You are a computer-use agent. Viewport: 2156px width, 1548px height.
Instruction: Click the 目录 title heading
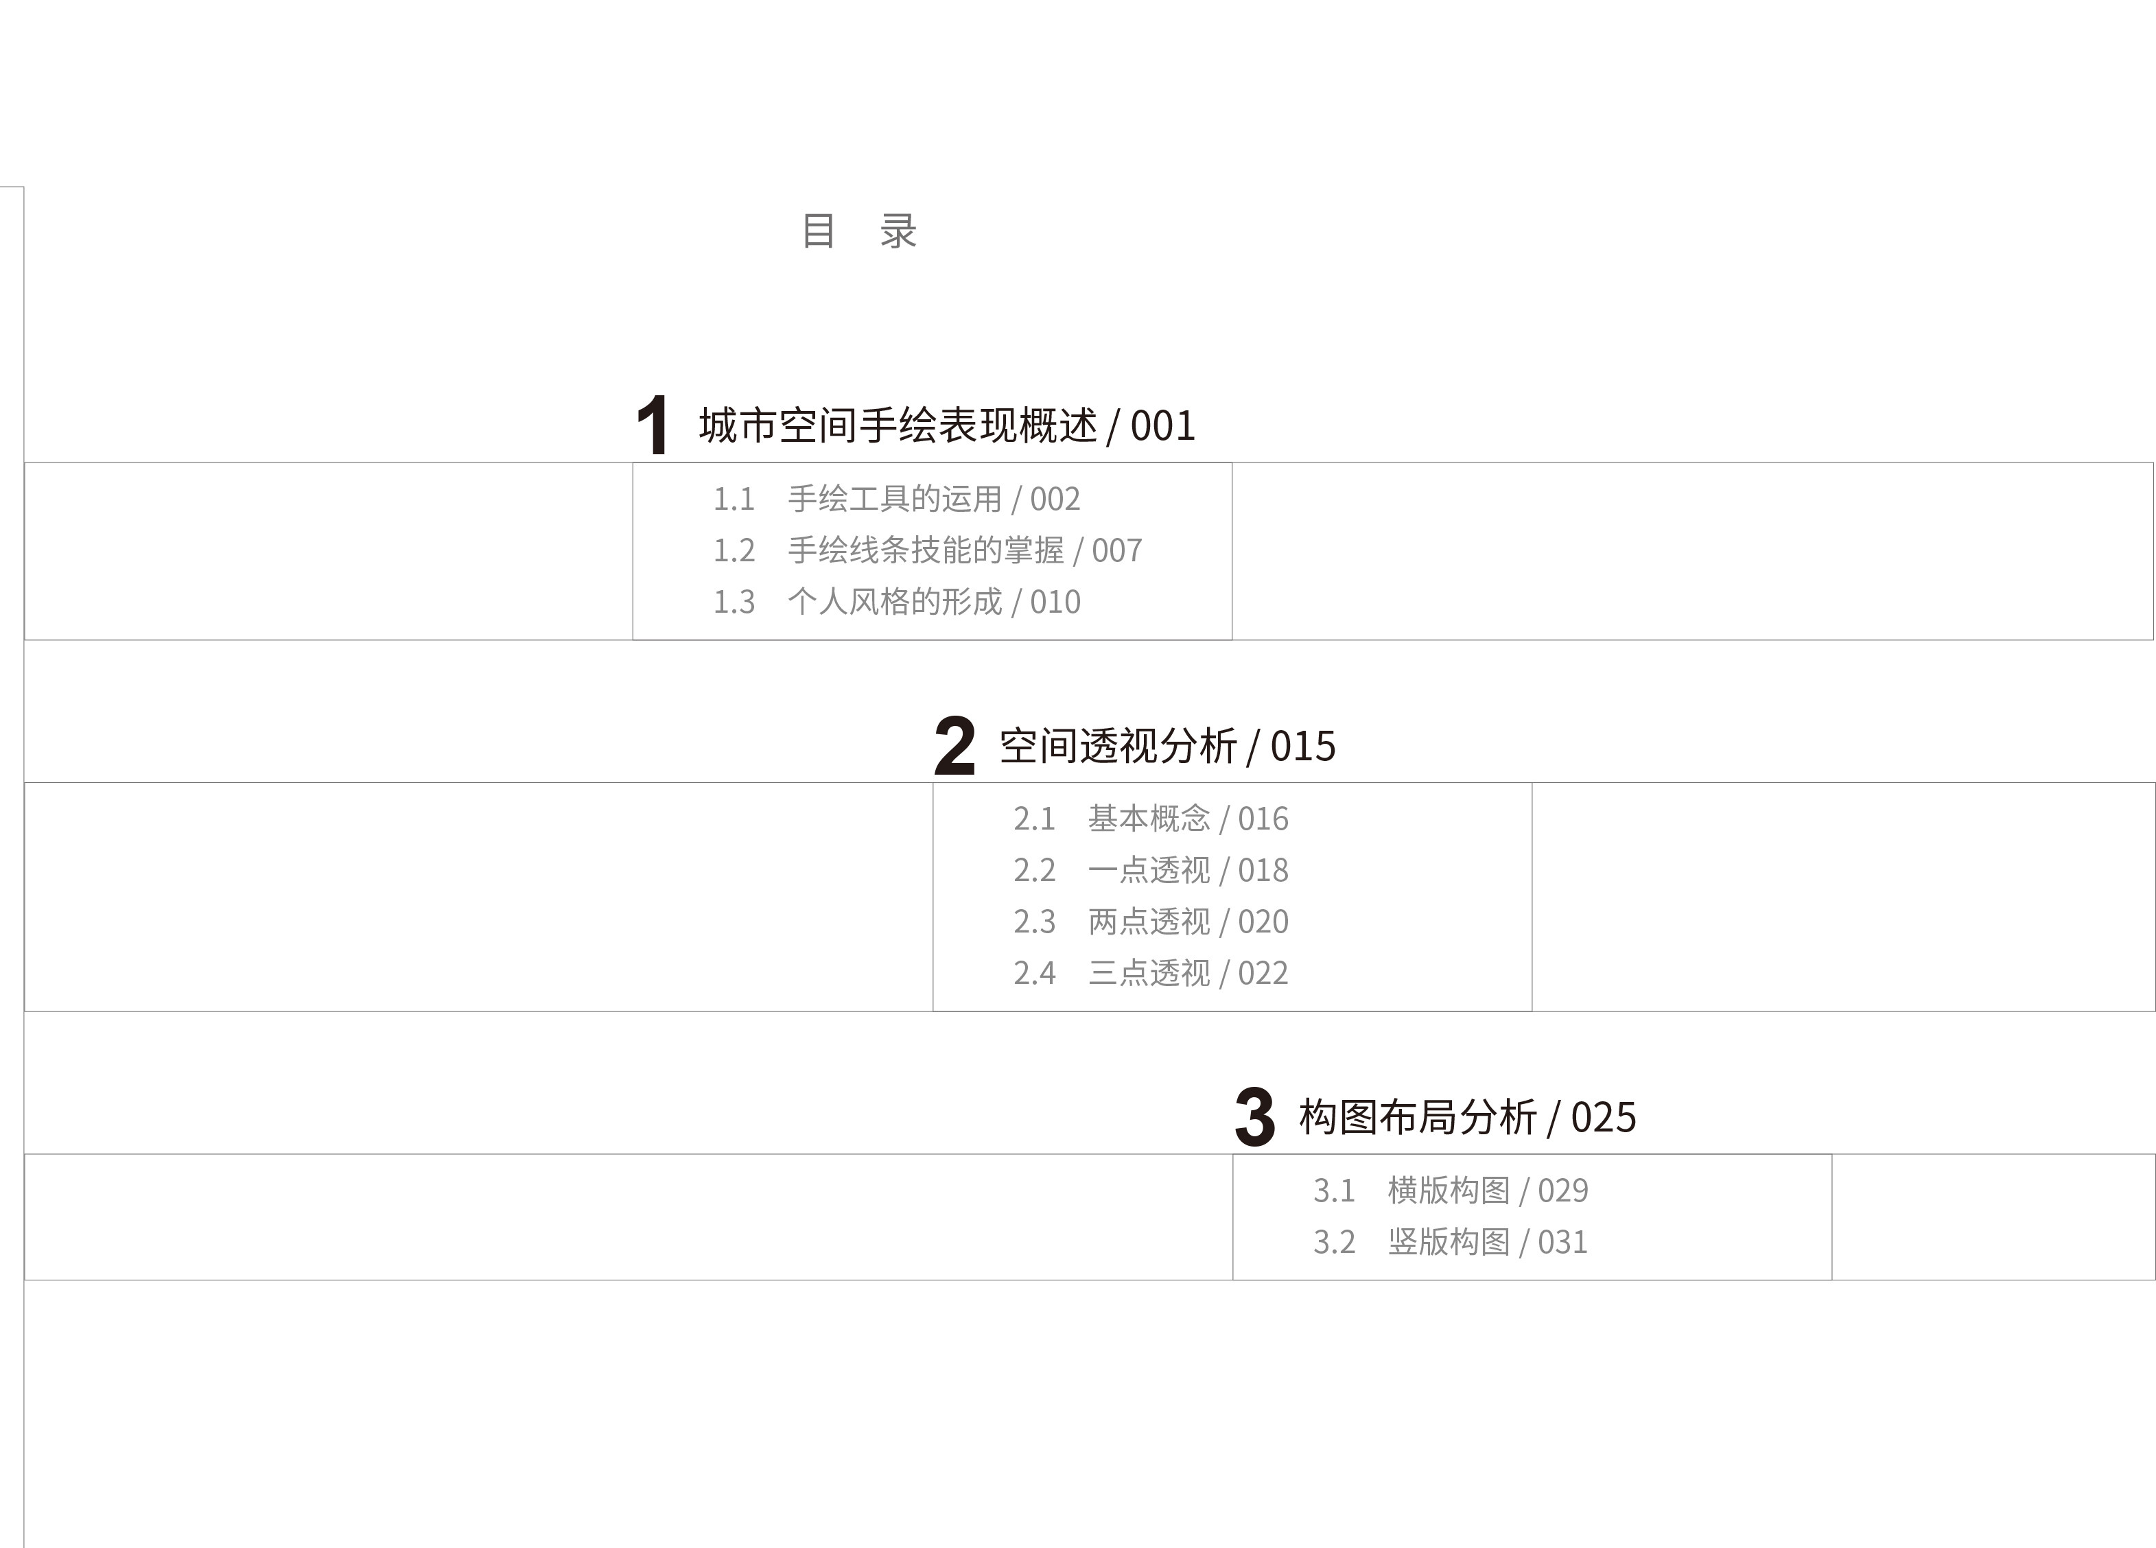pos(859,231)
